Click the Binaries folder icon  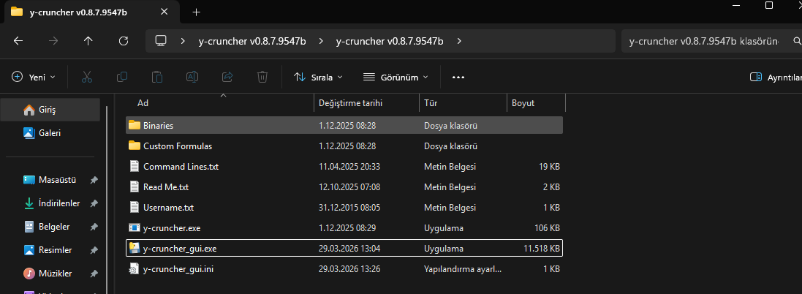point(135,125)
